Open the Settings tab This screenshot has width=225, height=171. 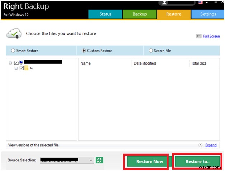coord(208,14)
